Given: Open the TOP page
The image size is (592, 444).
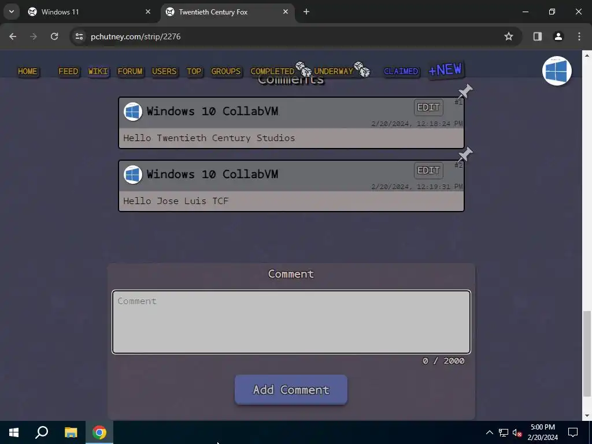Looking at the screenshot, I should [194, 71].
